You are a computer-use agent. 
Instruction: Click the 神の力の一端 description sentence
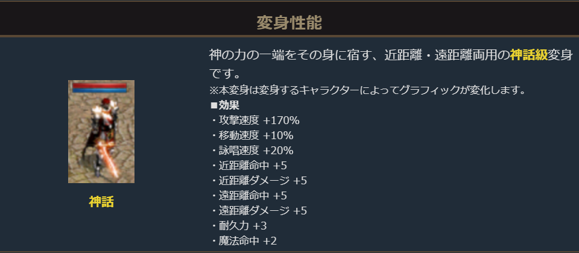(x=359, y=55)
